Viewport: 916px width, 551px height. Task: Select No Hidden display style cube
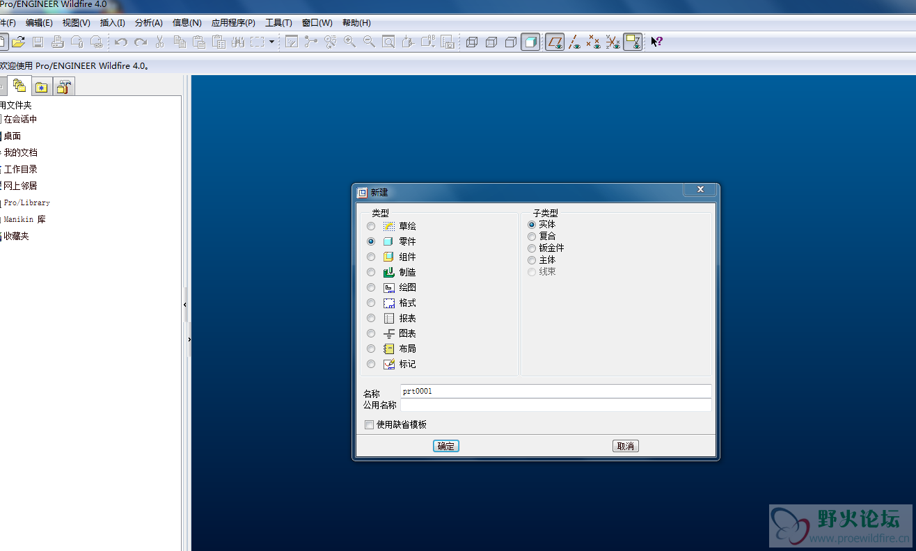[x=511, y=42]
